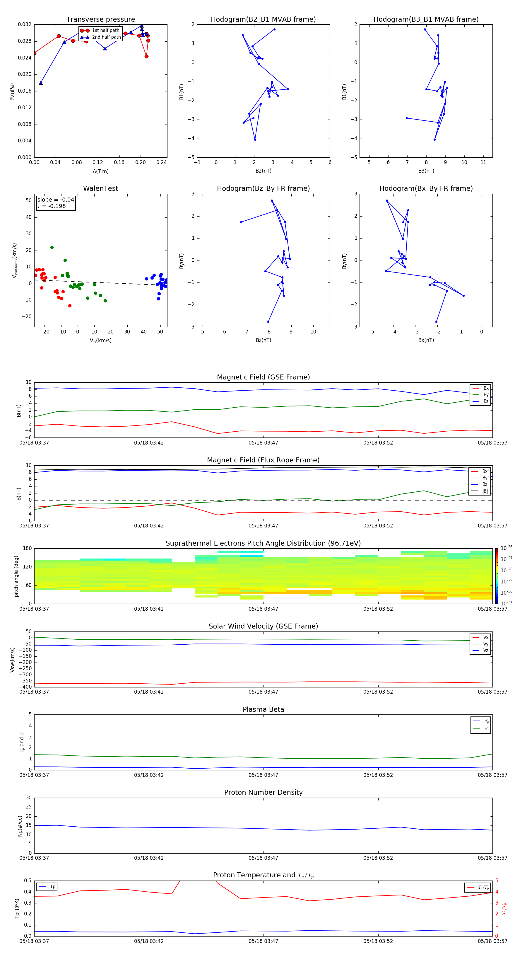Click "05/18 03:47" tick under the Plasma Beta plot

point(263,775)
